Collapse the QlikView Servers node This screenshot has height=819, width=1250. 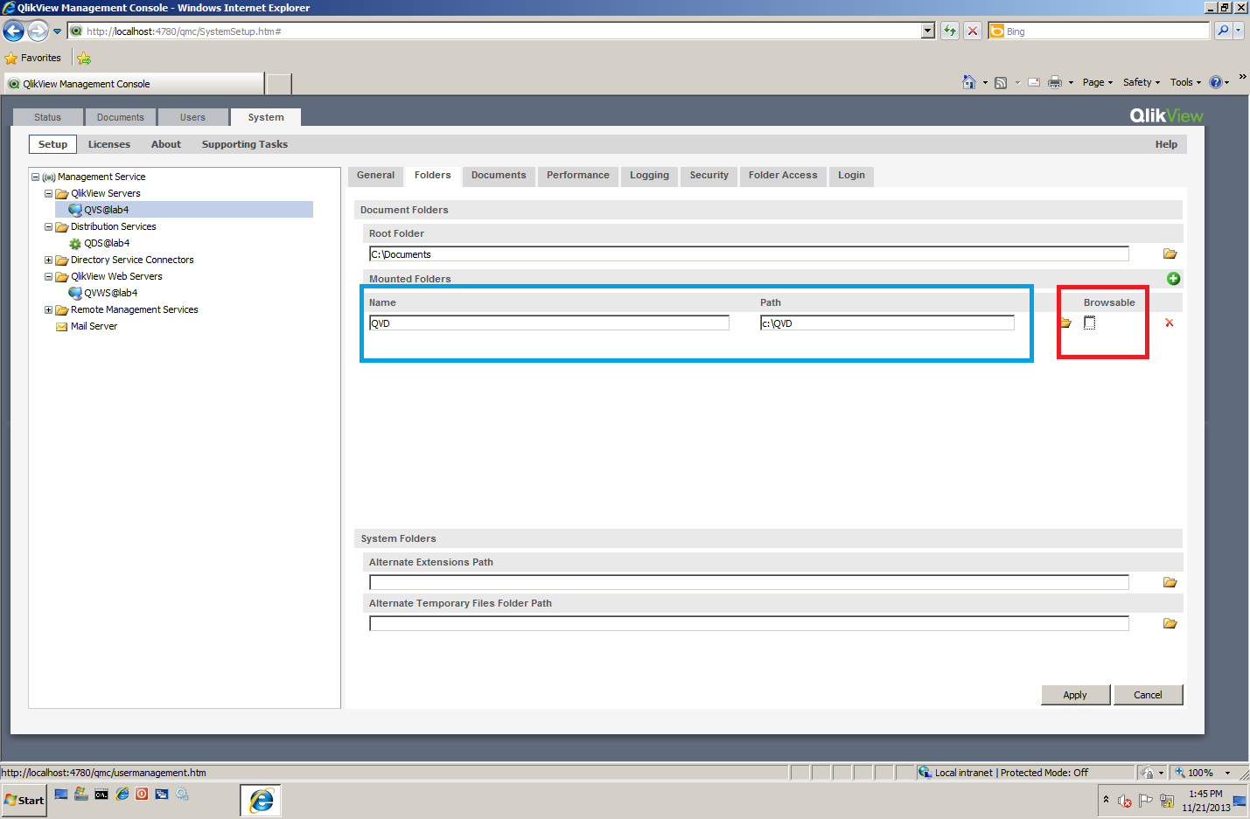(49, 193)
